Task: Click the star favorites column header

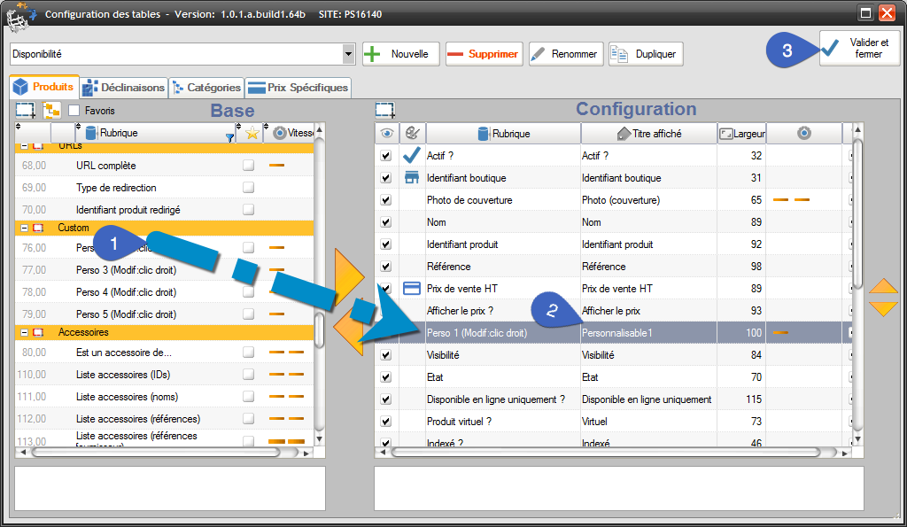Action: coord(252,134)
